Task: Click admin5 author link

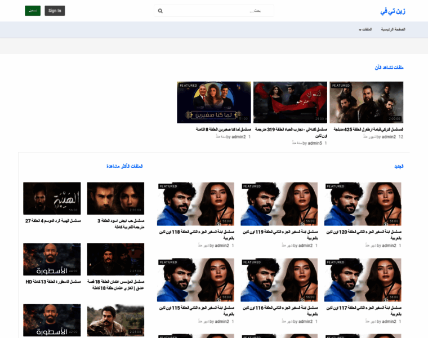Action: click(315, 143)
